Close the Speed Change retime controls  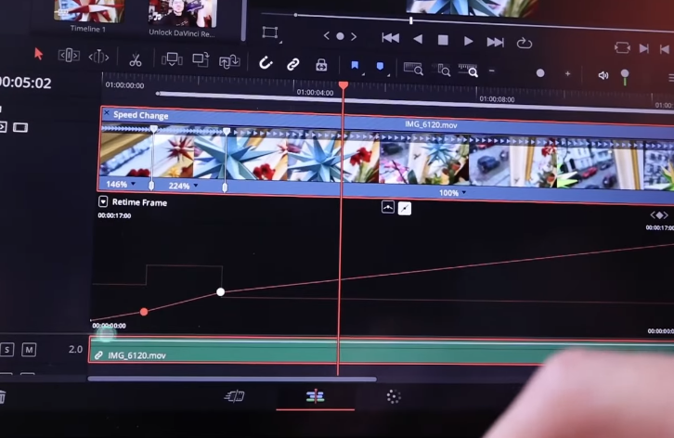(x=107, y=113)
